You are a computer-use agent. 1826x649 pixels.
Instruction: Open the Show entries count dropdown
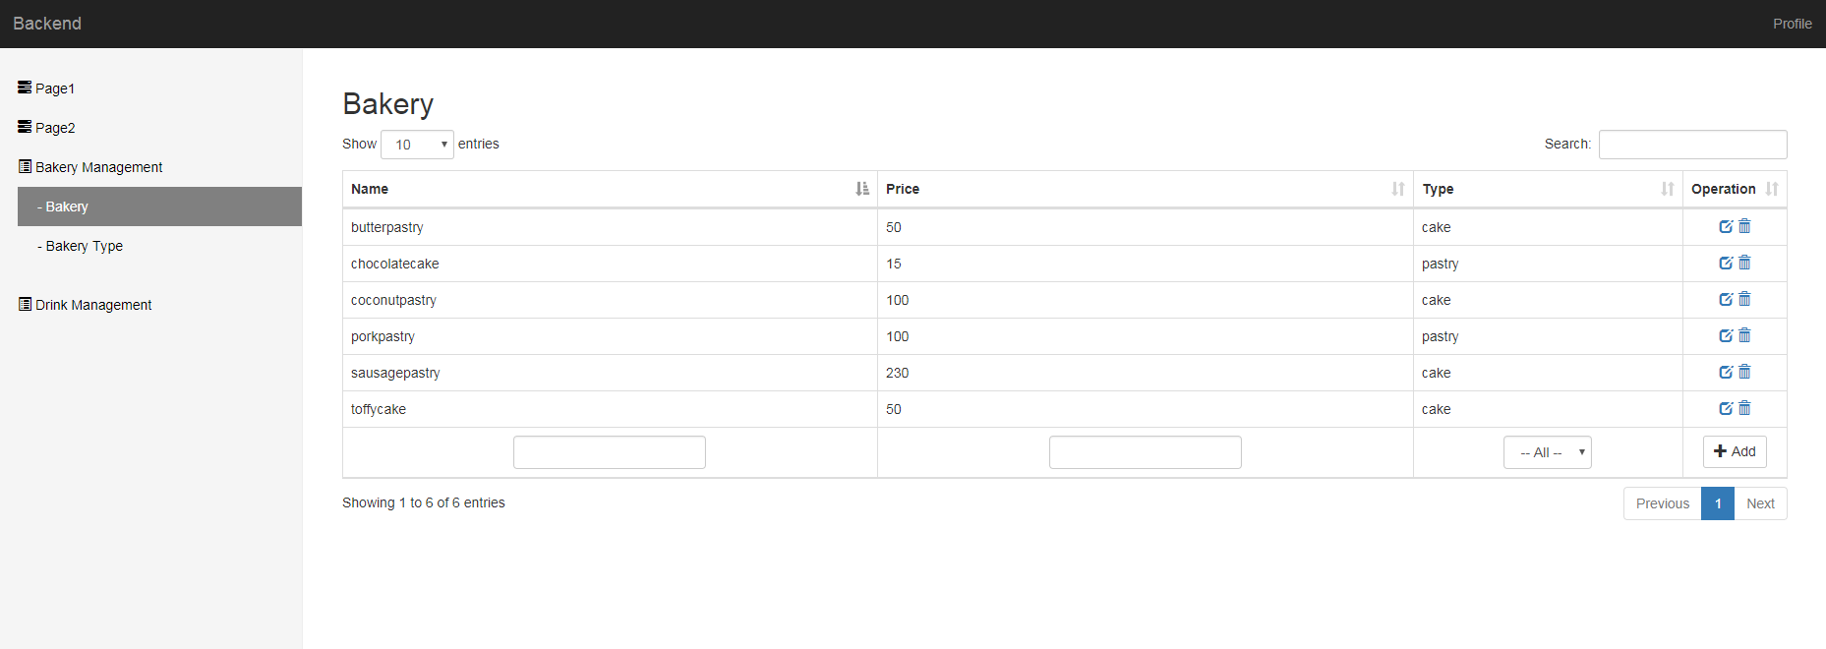tap(417, 145)
